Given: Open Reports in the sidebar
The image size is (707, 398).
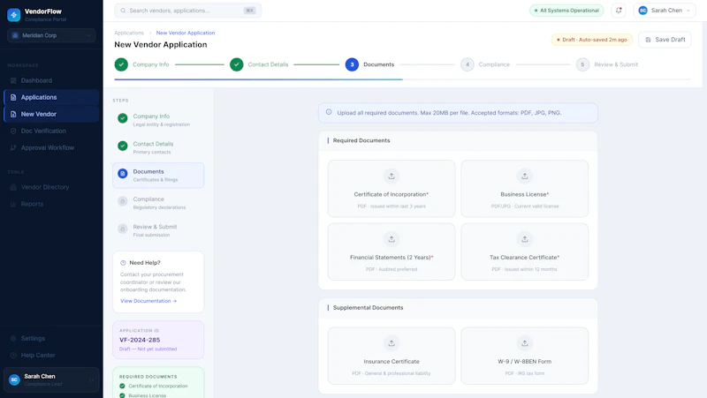Looking at the screenshot, I should [51, 204].
